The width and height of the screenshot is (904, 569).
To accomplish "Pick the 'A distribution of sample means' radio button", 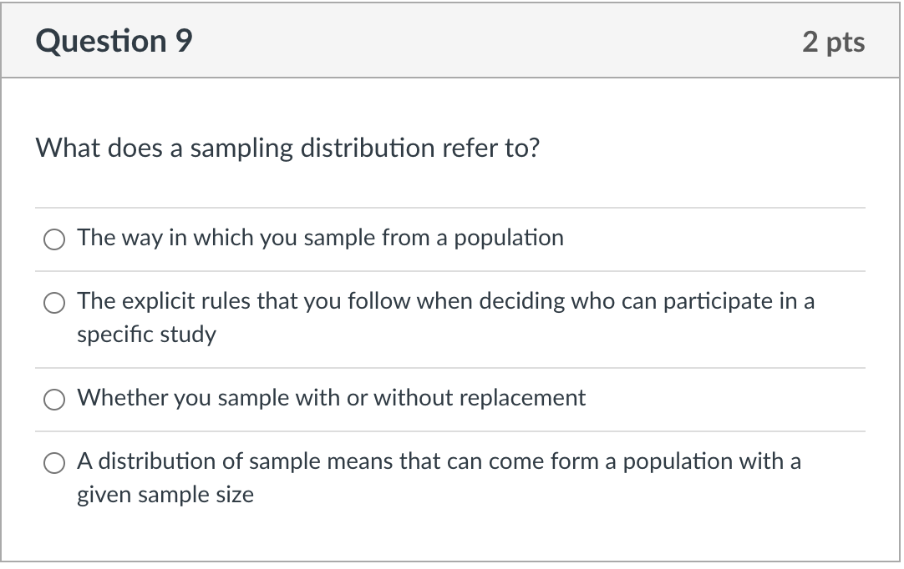I will (x=54, y=463).
